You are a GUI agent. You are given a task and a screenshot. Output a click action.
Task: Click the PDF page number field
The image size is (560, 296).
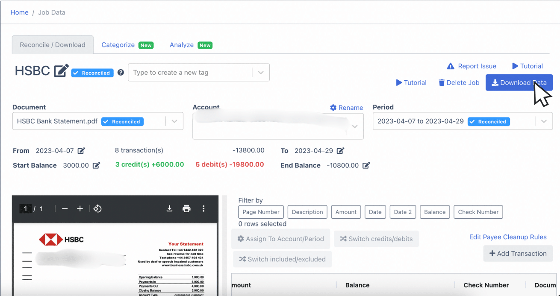(26, 208)
